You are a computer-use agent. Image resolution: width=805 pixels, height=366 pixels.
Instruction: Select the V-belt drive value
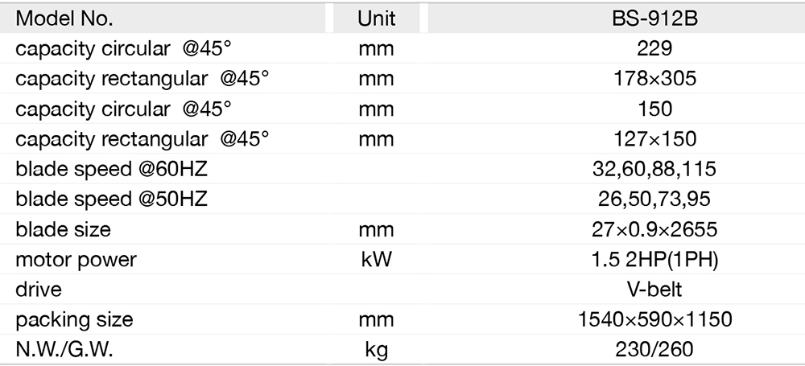[x=654, y=290]
